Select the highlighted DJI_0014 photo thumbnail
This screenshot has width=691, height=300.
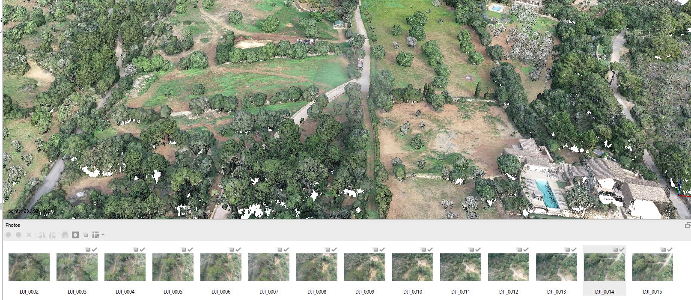click(x=605, y=267)
